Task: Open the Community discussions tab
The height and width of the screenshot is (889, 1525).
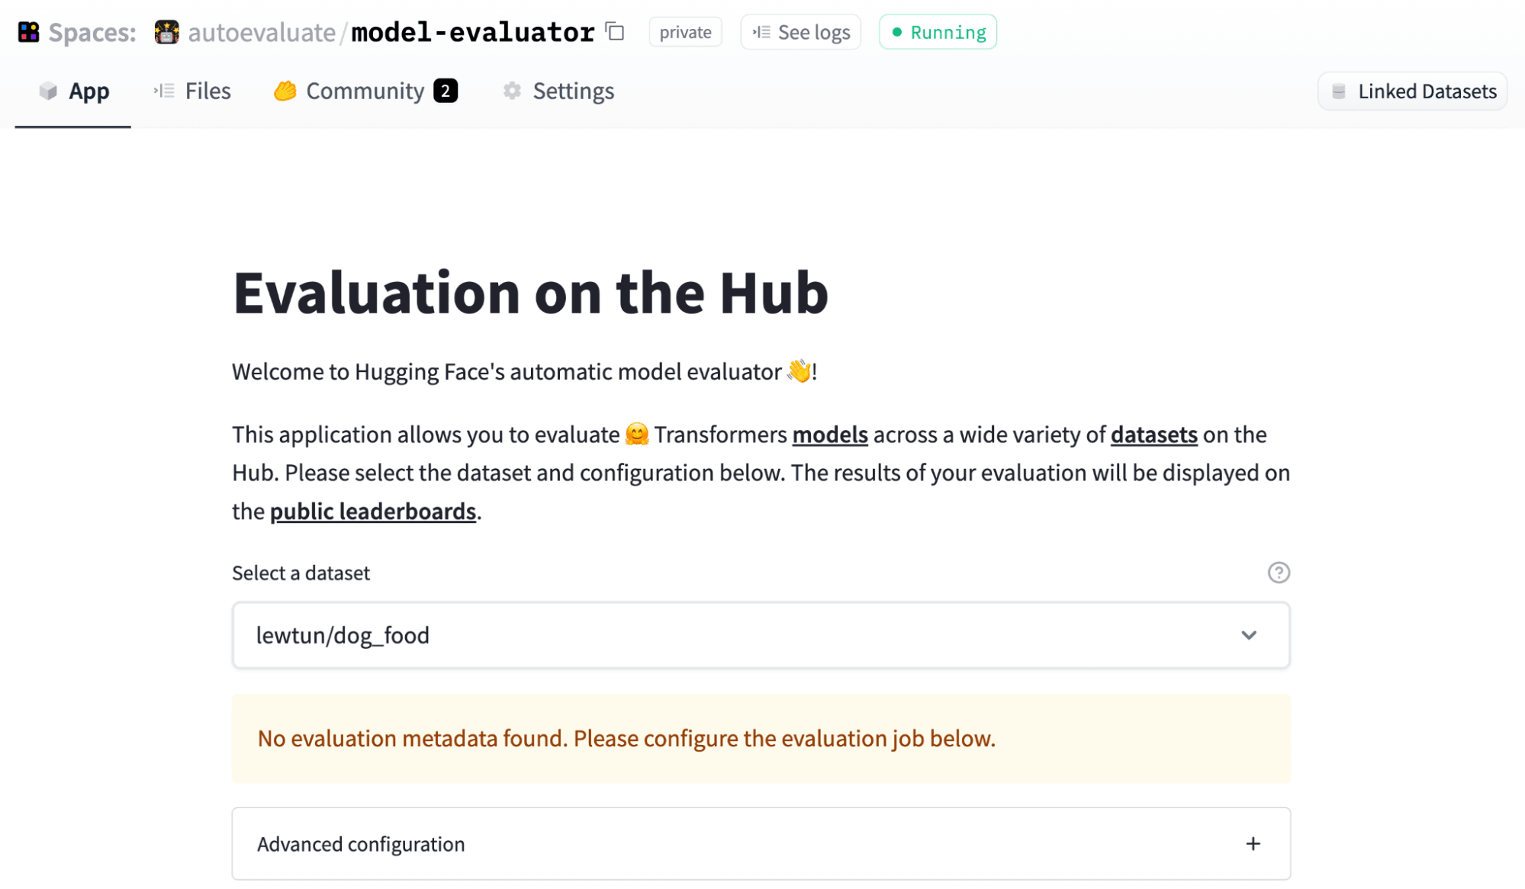Action: point(365,91)
